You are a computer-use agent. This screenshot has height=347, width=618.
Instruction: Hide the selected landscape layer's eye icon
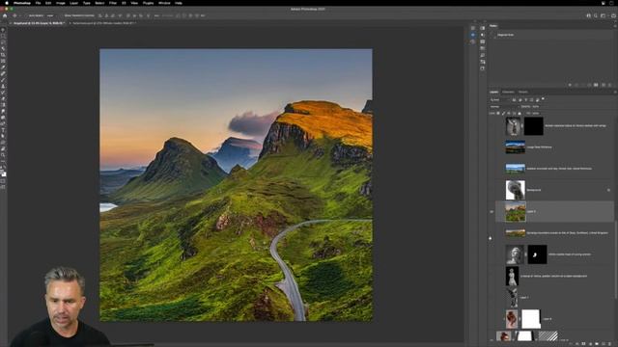(x=492, y=212)
